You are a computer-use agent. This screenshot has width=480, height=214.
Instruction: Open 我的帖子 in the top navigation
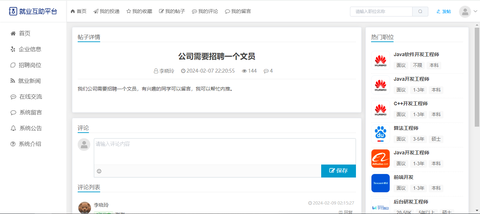tap(172, 11)
